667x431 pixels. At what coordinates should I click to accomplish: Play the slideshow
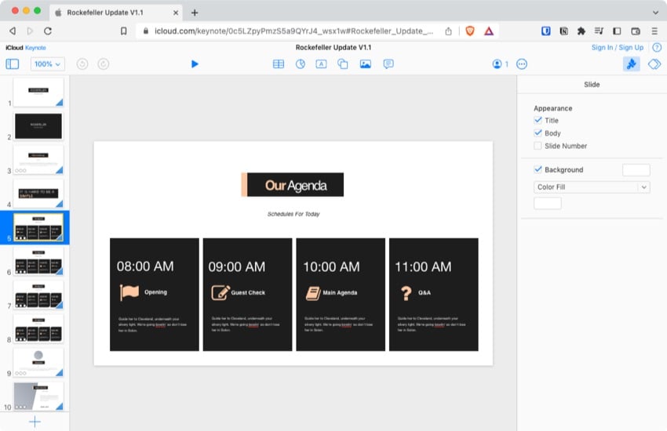(195, 64)
